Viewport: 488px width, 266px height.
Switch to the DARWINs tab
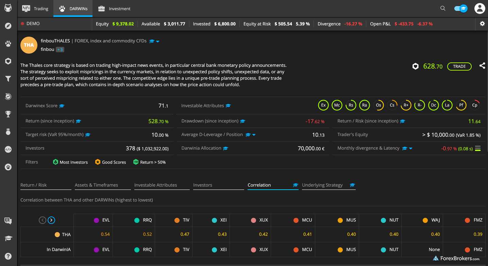pyautogui.click(x=73, y=8)
